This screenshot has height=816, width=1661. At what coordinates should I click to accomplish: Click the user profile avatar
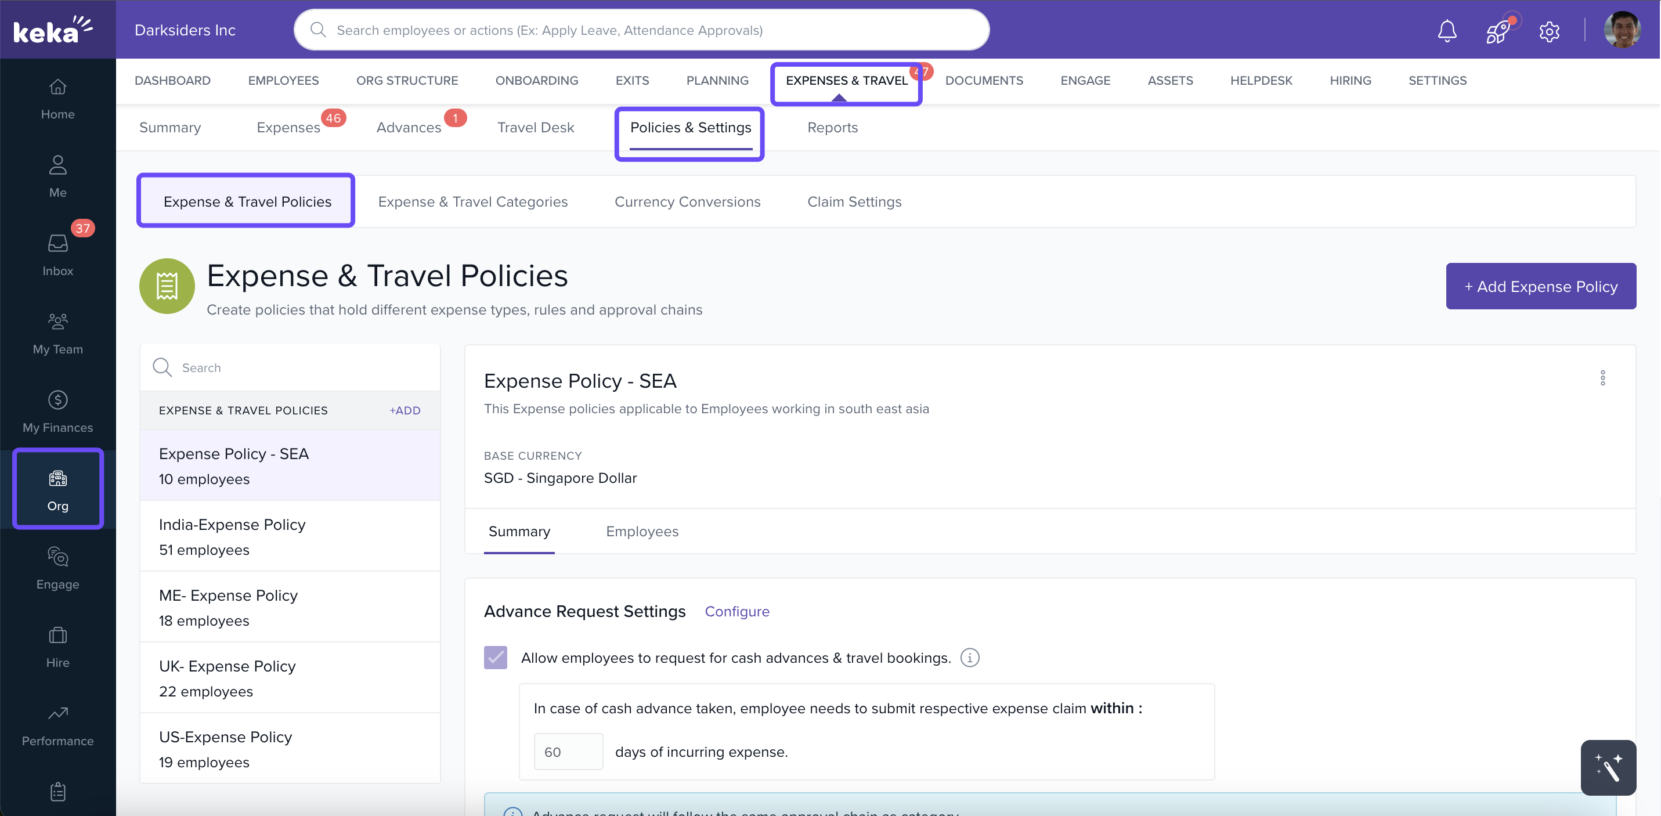(x=1622, y=30)
